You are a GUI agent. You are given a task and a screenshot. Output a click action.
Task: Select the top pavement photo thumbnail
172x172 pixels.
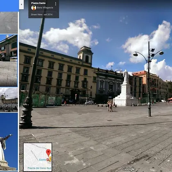[x=9, y=23]
